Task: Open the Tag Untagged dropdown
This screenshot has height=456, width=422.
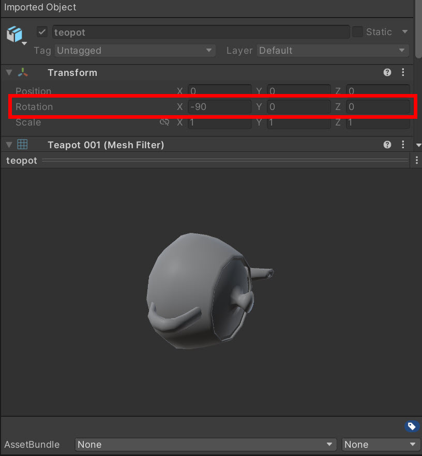Action: pyautogui.click(x=135, y=50)
